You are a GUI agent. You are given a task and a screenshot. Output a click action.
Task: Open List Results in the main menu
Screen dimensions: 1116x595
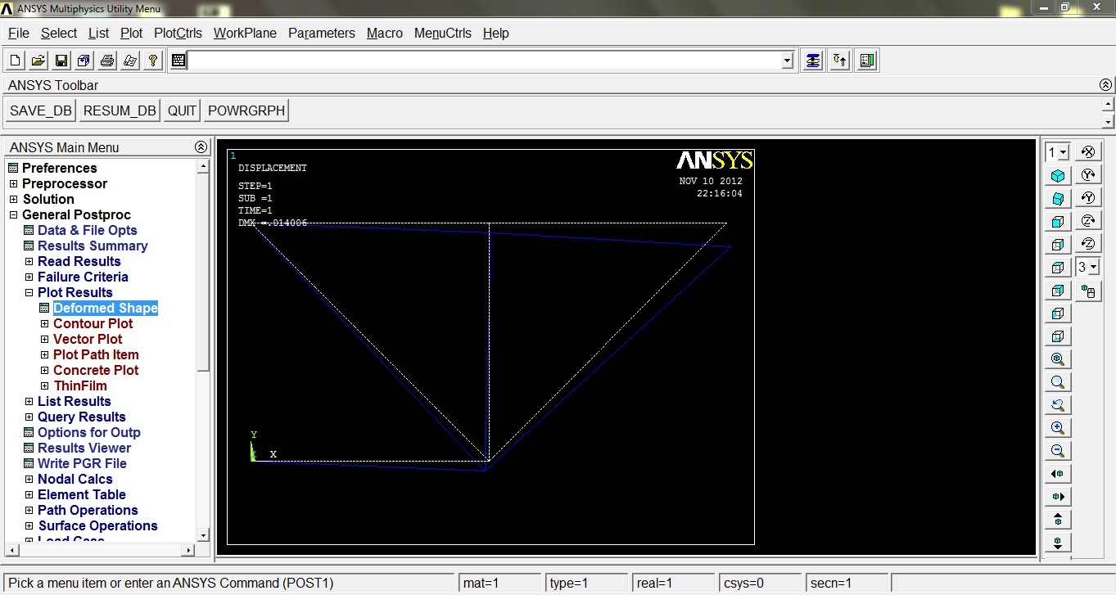75,402
